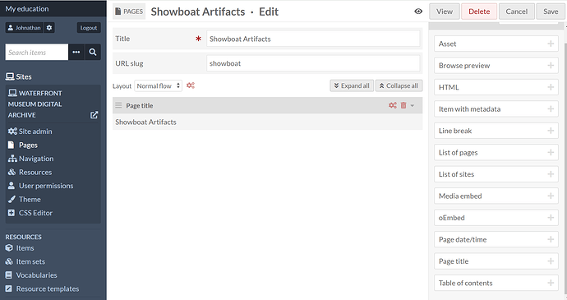Click into URL slug field

[x=313, y=63]
